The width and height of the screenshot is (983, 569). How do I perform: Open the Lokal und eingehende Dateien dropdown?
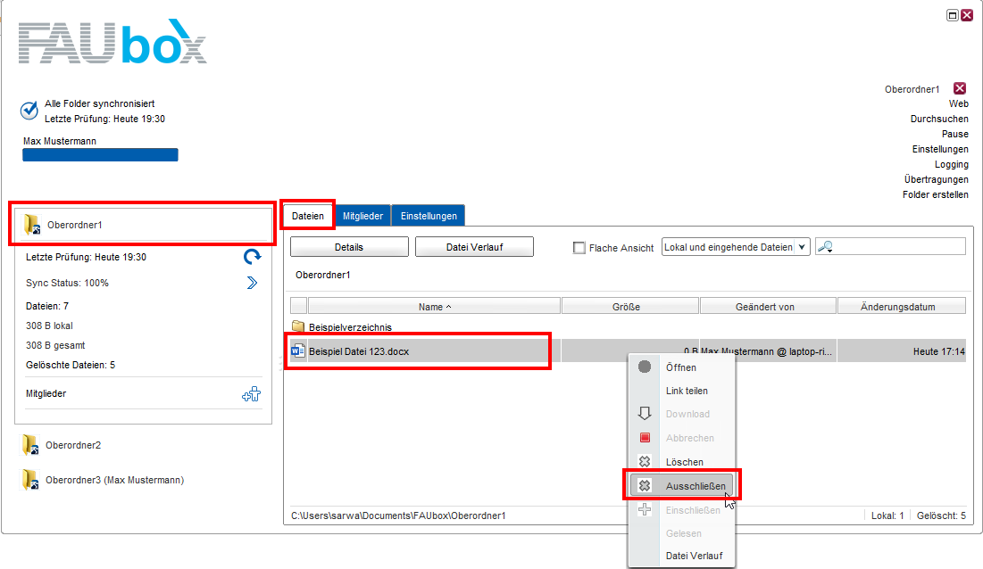736,247
